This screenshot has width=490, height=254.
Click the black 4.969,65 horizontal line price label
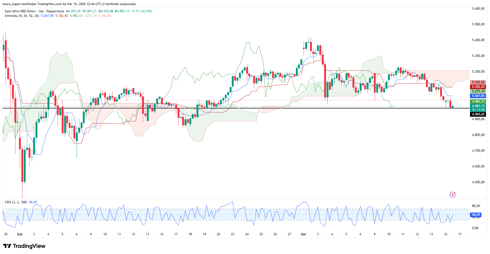click(478, 114)
